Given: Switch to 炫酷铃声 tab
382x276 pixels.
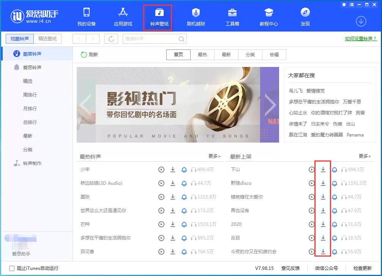Looking at the screenshot, I should click(x=19, y=39).
